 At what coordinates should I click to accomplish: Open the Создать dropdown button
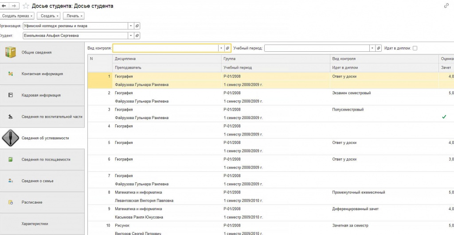pos(49,16)
